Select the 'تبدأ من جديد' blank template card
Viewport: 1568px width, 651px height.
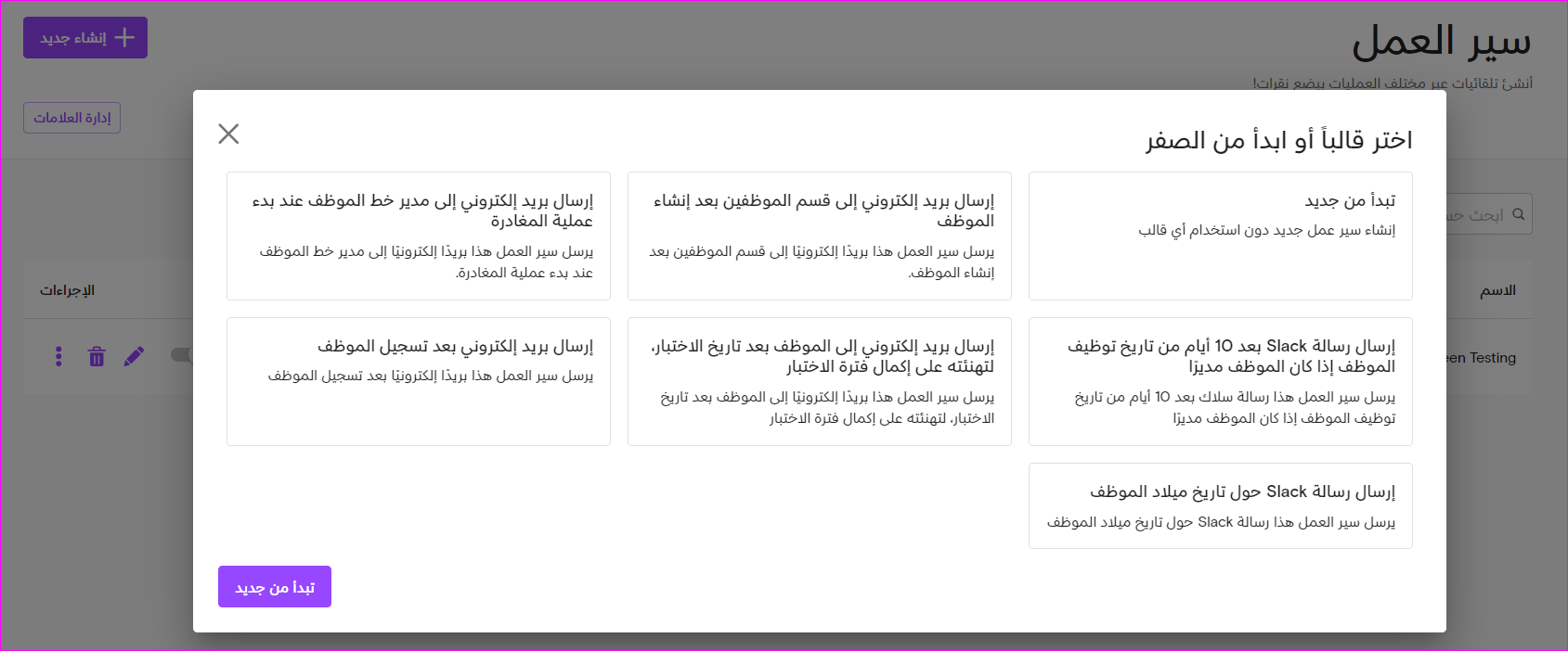pyautogui.click(x=1220, y=236)
